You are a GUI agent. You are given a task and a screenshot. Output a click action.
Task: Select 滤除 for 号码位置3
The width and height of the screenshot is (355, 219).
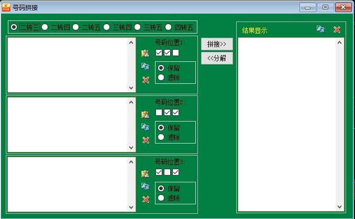coord(169,198)
